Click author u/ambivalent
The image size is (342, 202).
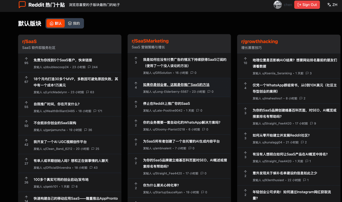(162, 148)
